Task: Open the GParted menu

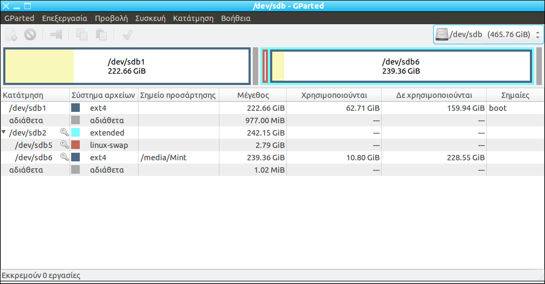Action: tap(19, 18)
